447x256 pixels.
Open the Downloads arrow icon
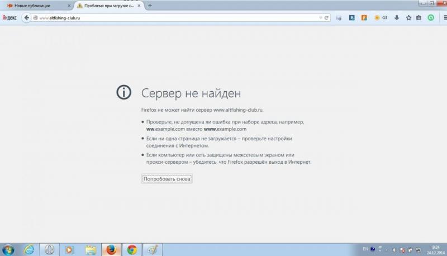pyautogui.click(x=397, y=18)
